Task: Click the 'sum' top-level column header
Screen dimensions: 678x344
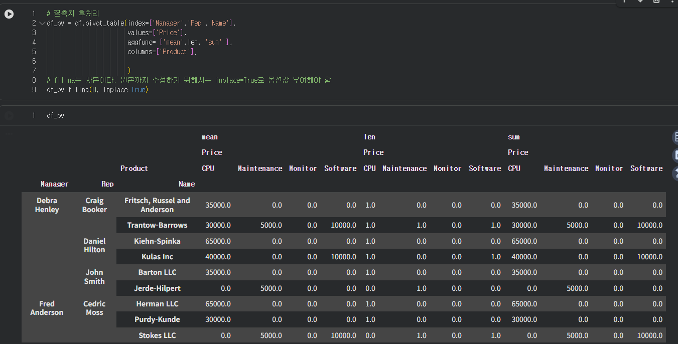Action: 514,137
